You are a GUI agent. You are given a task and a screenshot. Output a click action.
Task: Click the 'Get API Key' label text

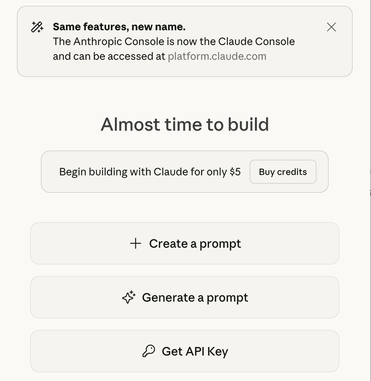coord(195,351)
